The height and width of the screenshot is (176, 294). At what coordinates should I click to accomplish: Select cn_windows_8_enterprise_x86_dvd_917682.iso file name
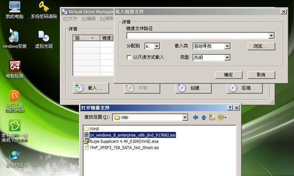[x=133, y=135]
